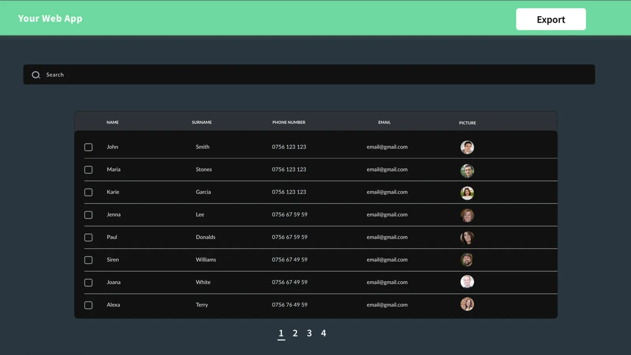Image resolution: width=631 pixels, height=355 pixels.
Task: Click the surname Lee
Action: pos(200,215)
